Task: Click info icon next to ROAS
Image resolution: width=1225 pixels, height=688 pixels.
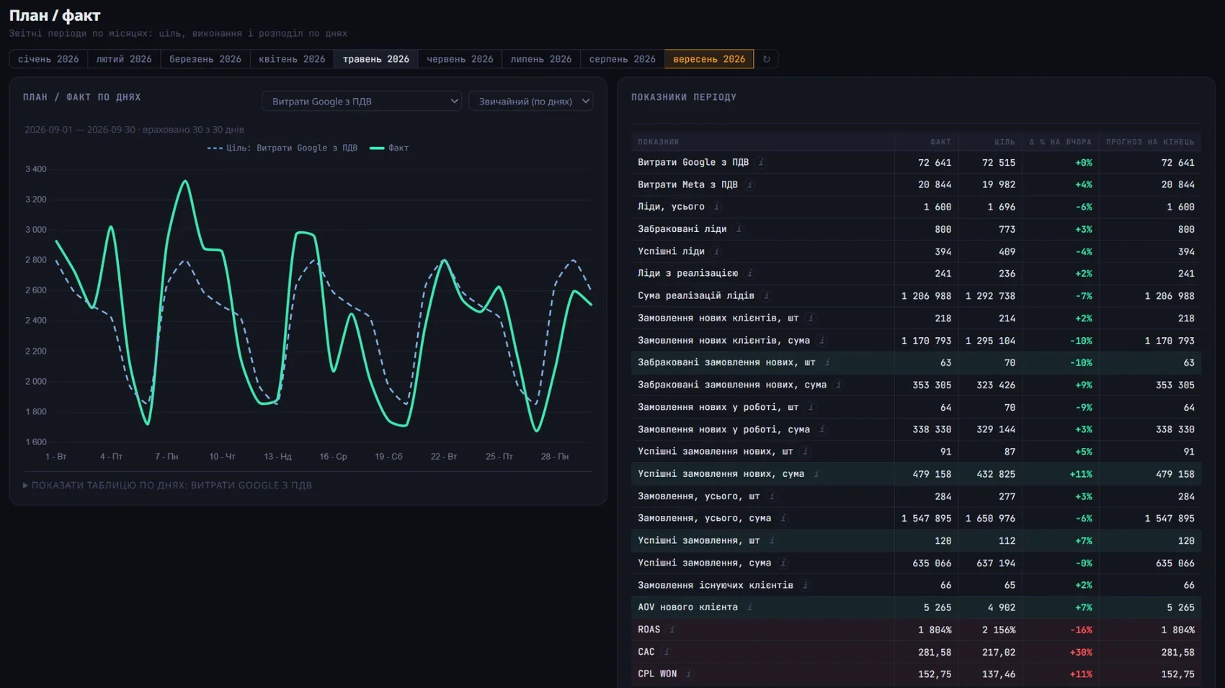Action: tap(672, 630)
